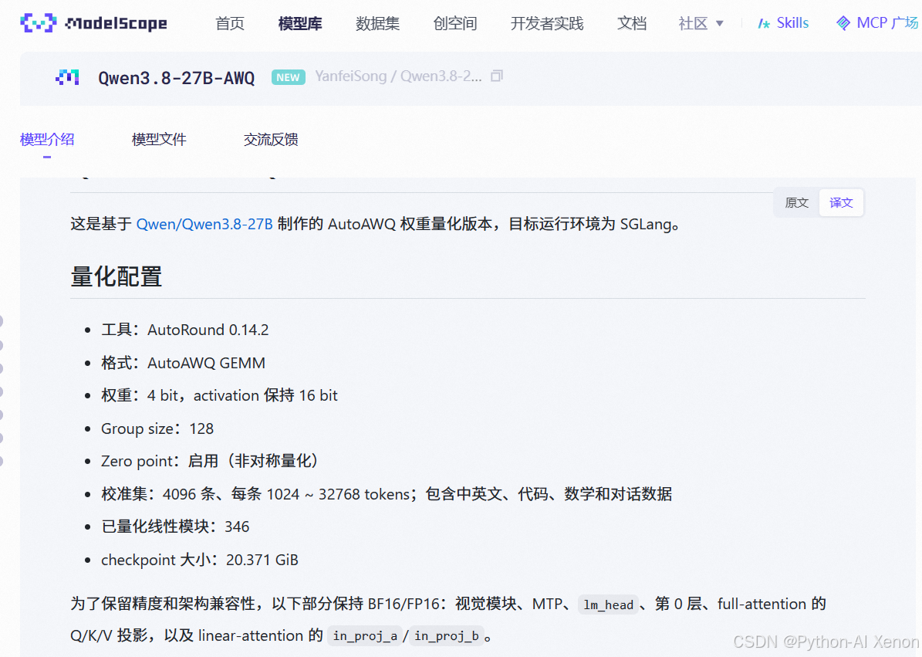Click the model avatar icon beside Qwen3.8-27B-AWQ
The width and height of the screenshot is (922, 657).
pos(67,78)
